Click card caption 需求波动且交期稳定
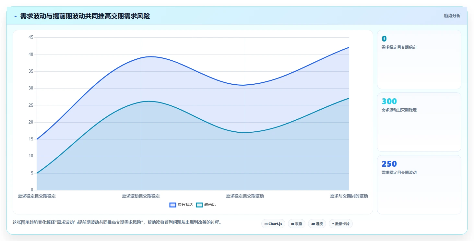Screen dimensions: 474x241 pyautogui.click(x=399, y=110)
